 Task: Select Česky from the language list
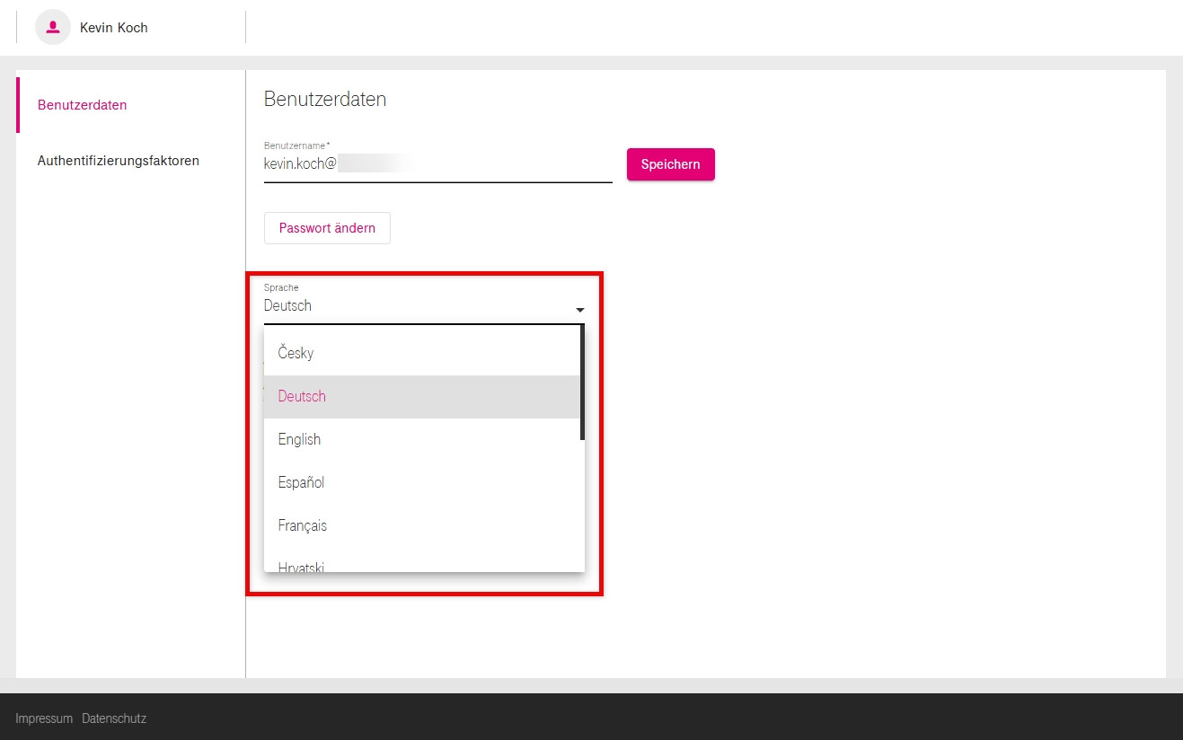(296, 353)
